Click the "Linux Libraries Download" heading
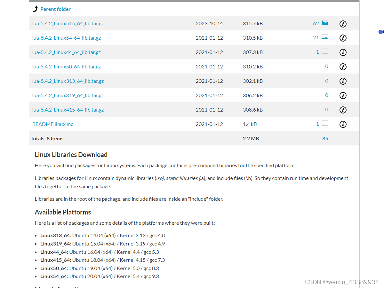The height and width of the screenshot is (288, 384). coord(71,155)
